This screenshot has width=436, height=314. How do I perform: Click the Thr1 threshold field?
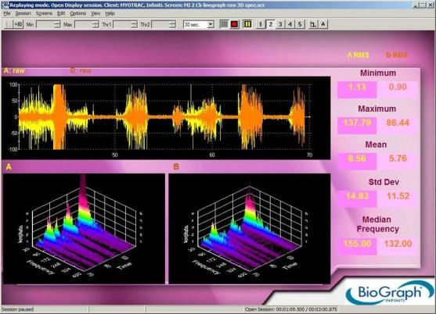pos(122,24)
